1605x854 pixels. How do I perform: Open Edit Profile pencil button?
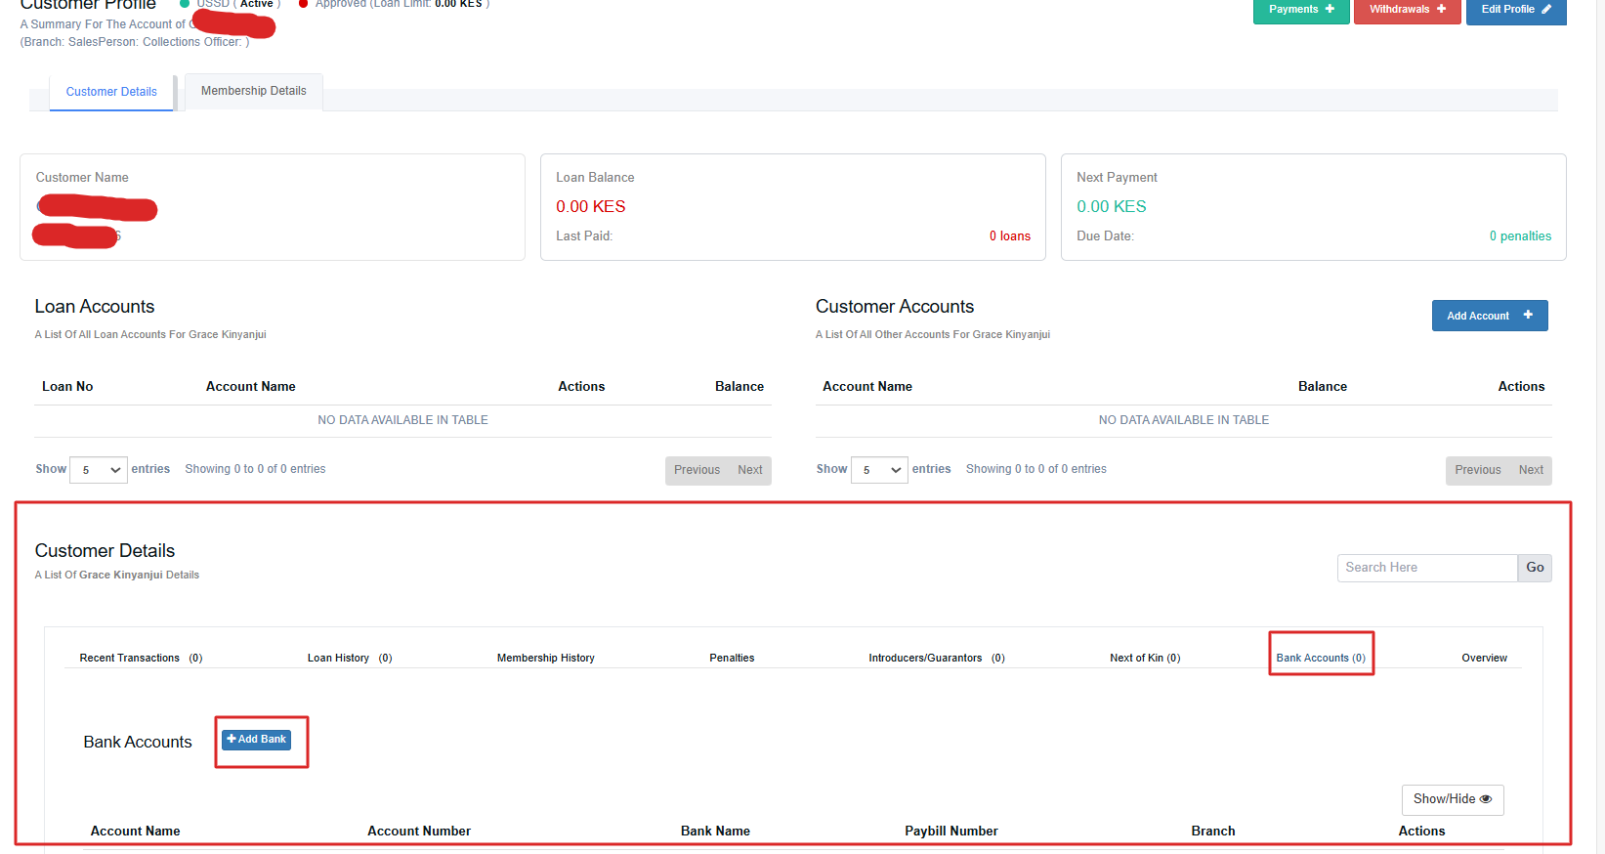click(x=1515, y=10)
